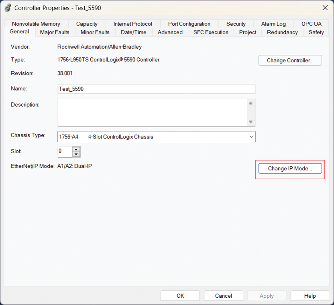Click the Change Controller button
The width and height of the screenshot is (334, 305).
(290, 60)
